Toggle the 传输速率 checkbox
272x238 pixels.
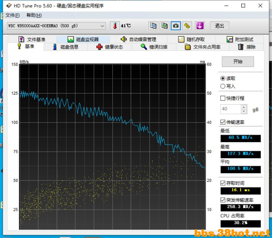pyautogui.click(x=223, y=122)
